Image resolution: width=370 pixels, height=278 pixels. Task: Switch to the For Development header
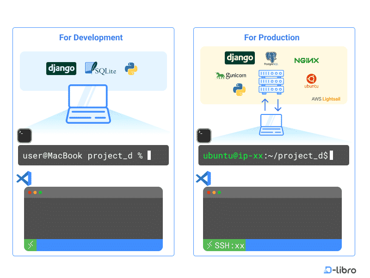(x=91, y=38)
